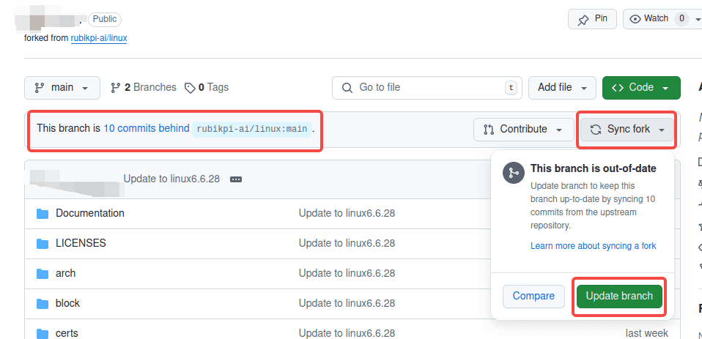Click the code brackets icon in Code button
The image size is (702, 339).
pos(618,88)
